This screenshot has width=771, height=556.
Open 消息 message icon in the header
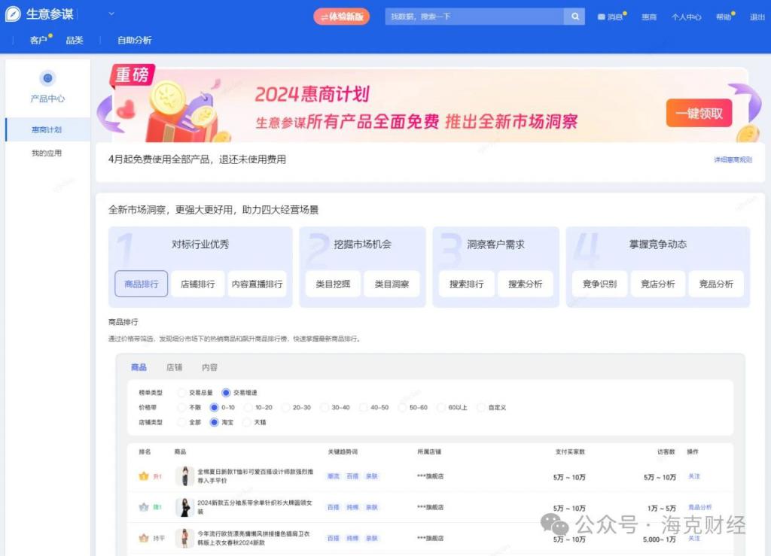coord(601,17)
